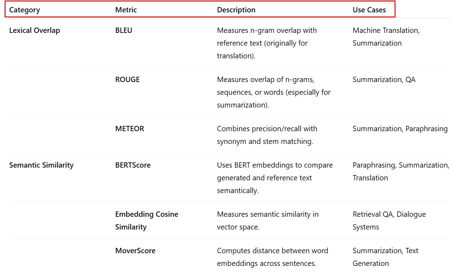
Task: Click the Embedding Cosine Similarity metric
Action: coord(146,221)
